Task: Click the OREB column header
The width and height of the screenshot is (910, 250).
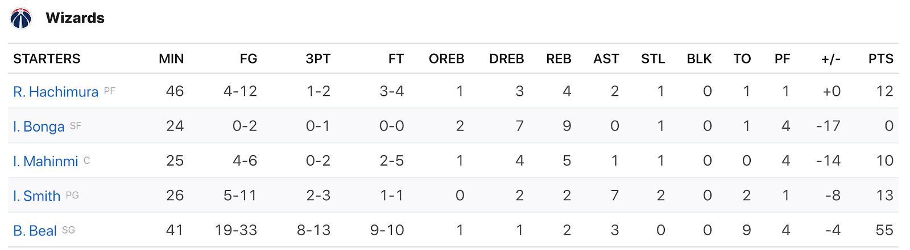Action: (446, 59)
